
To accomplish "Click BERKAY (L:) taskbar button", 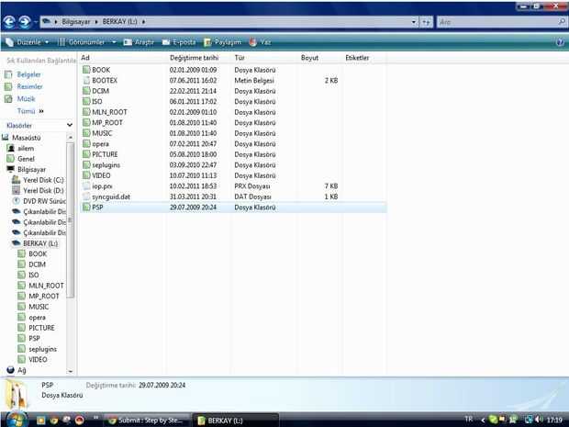I will click(x=236, y=420).
